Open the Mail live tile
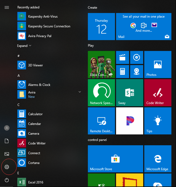 (144, 27)
